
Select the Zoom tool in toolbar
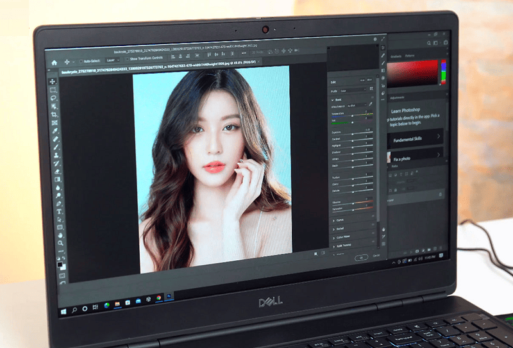[60, 243]
